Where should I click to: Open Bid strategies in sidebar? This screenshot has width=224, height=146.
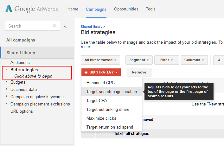tap(24, 70)
